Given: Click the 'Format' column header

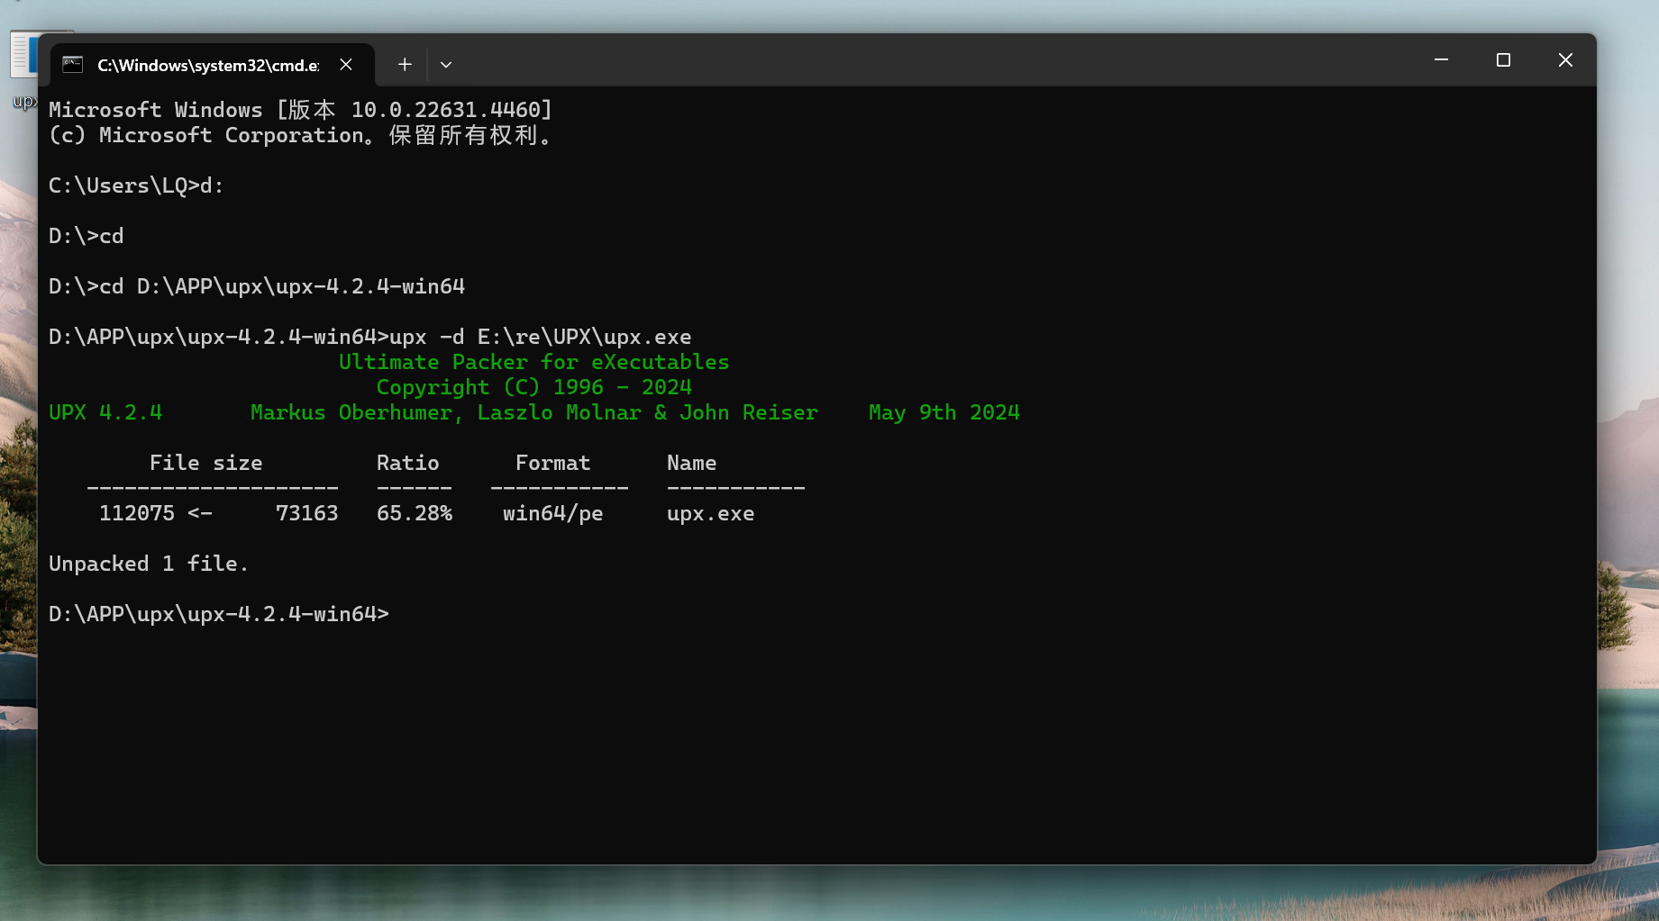Looking at the screenshot, I should pos(553,463).
